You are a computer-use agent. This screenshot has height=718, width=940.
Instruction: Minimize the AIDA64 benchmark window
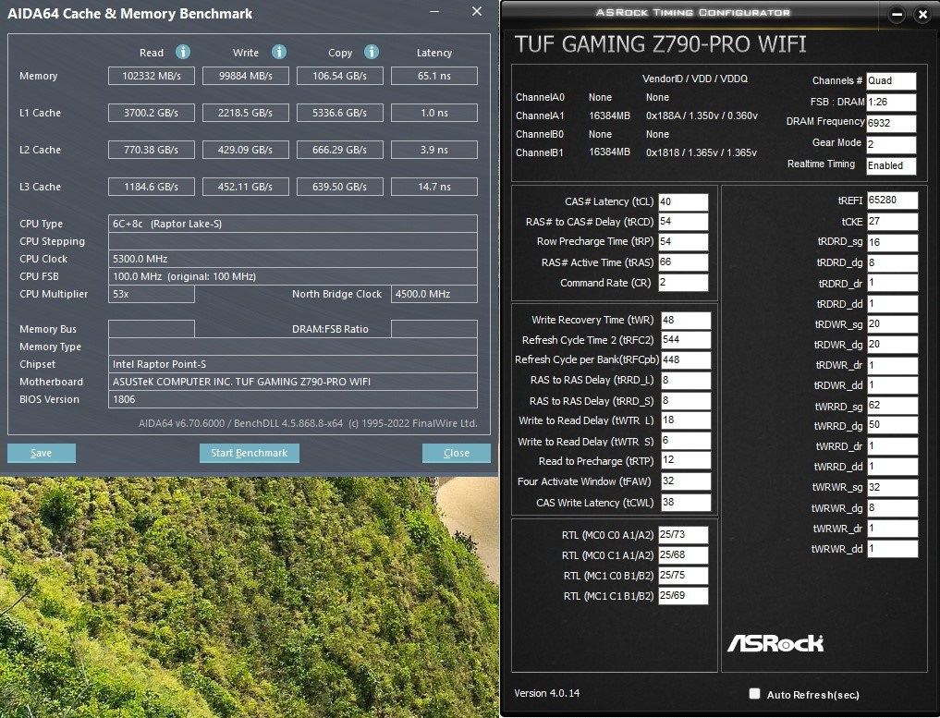pyautogui.click(x=435, y=11)
